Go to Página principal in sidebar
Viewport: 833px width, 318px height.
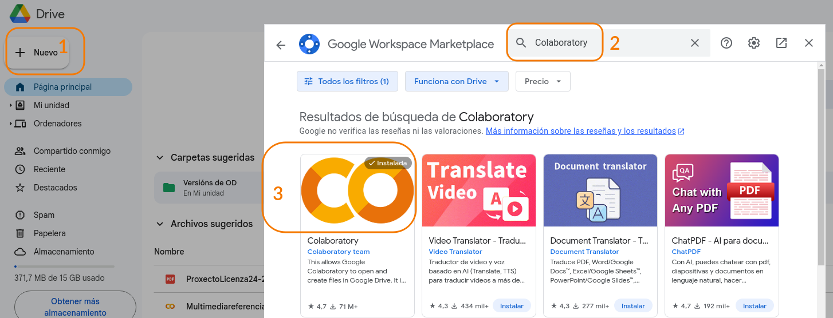(68, 87)
